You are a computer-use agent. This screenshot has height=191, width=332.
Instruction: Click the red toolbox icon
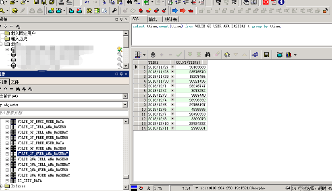[191, 10]
